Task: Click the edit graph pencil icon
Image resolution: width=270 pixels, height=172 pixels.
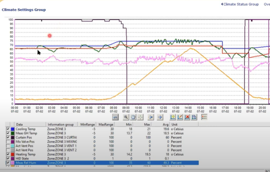Action: pyautogui.click(x=180, y=117)
